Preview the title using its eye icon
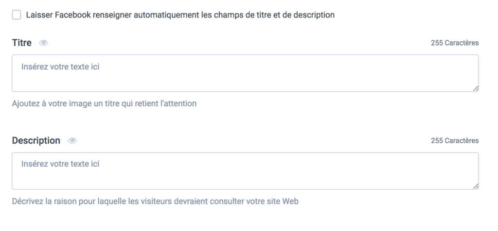 point(43,43)
